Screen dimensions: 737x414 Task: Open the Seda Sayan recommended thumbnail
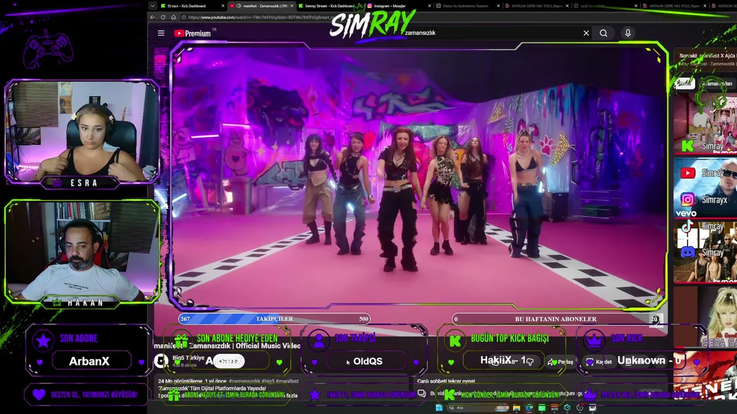click(x=705, y=317)
